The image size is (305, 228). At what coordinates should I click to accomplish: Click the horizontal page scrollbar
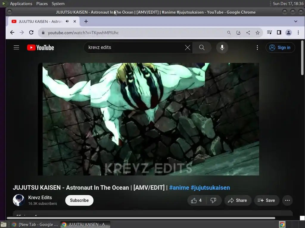pos(141,218)
